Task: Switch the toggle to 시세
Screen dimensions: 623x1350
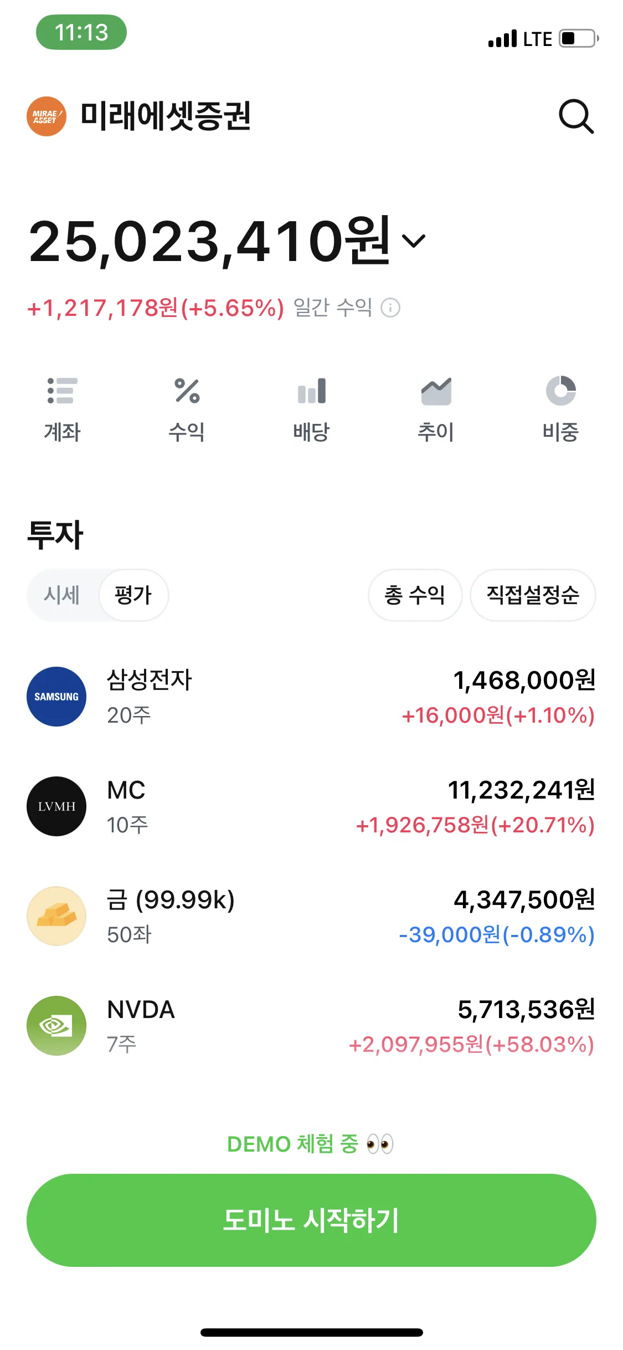Action: 62,595
